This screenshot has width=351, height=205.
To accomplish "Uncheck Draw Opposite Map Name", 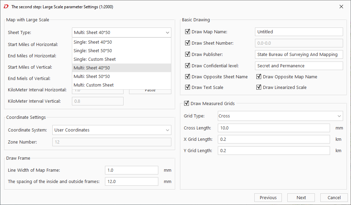I will [x=259, y=77].
